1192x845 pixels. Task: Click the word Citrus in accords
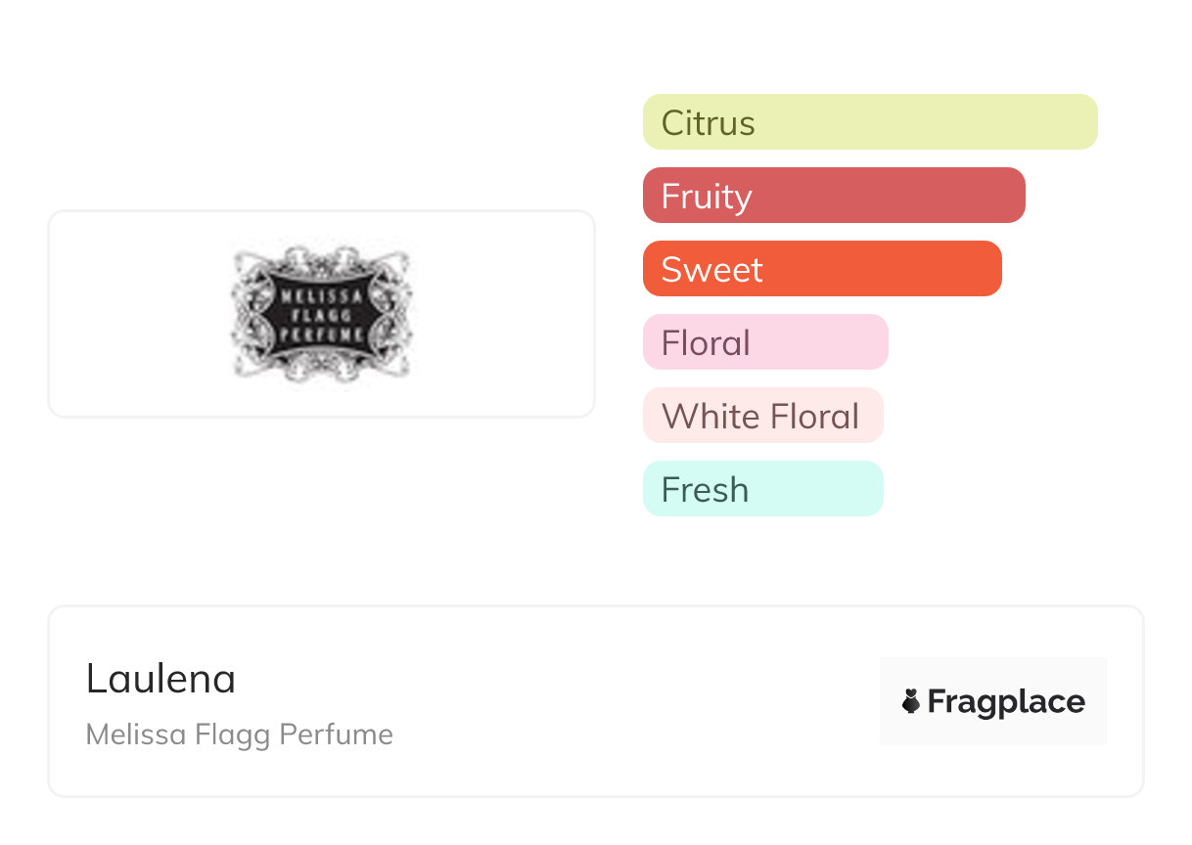tap(708, 123)
